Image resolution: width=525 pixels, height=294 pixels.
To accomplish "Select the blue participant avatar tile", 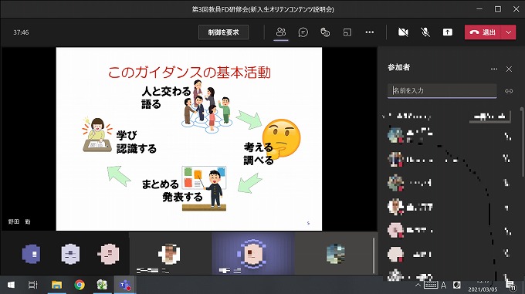I will click(x=32, y=254).
